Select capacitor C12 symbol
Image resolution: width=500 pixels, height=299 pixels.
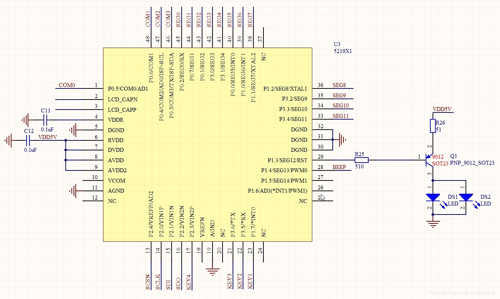click(28, 140)
